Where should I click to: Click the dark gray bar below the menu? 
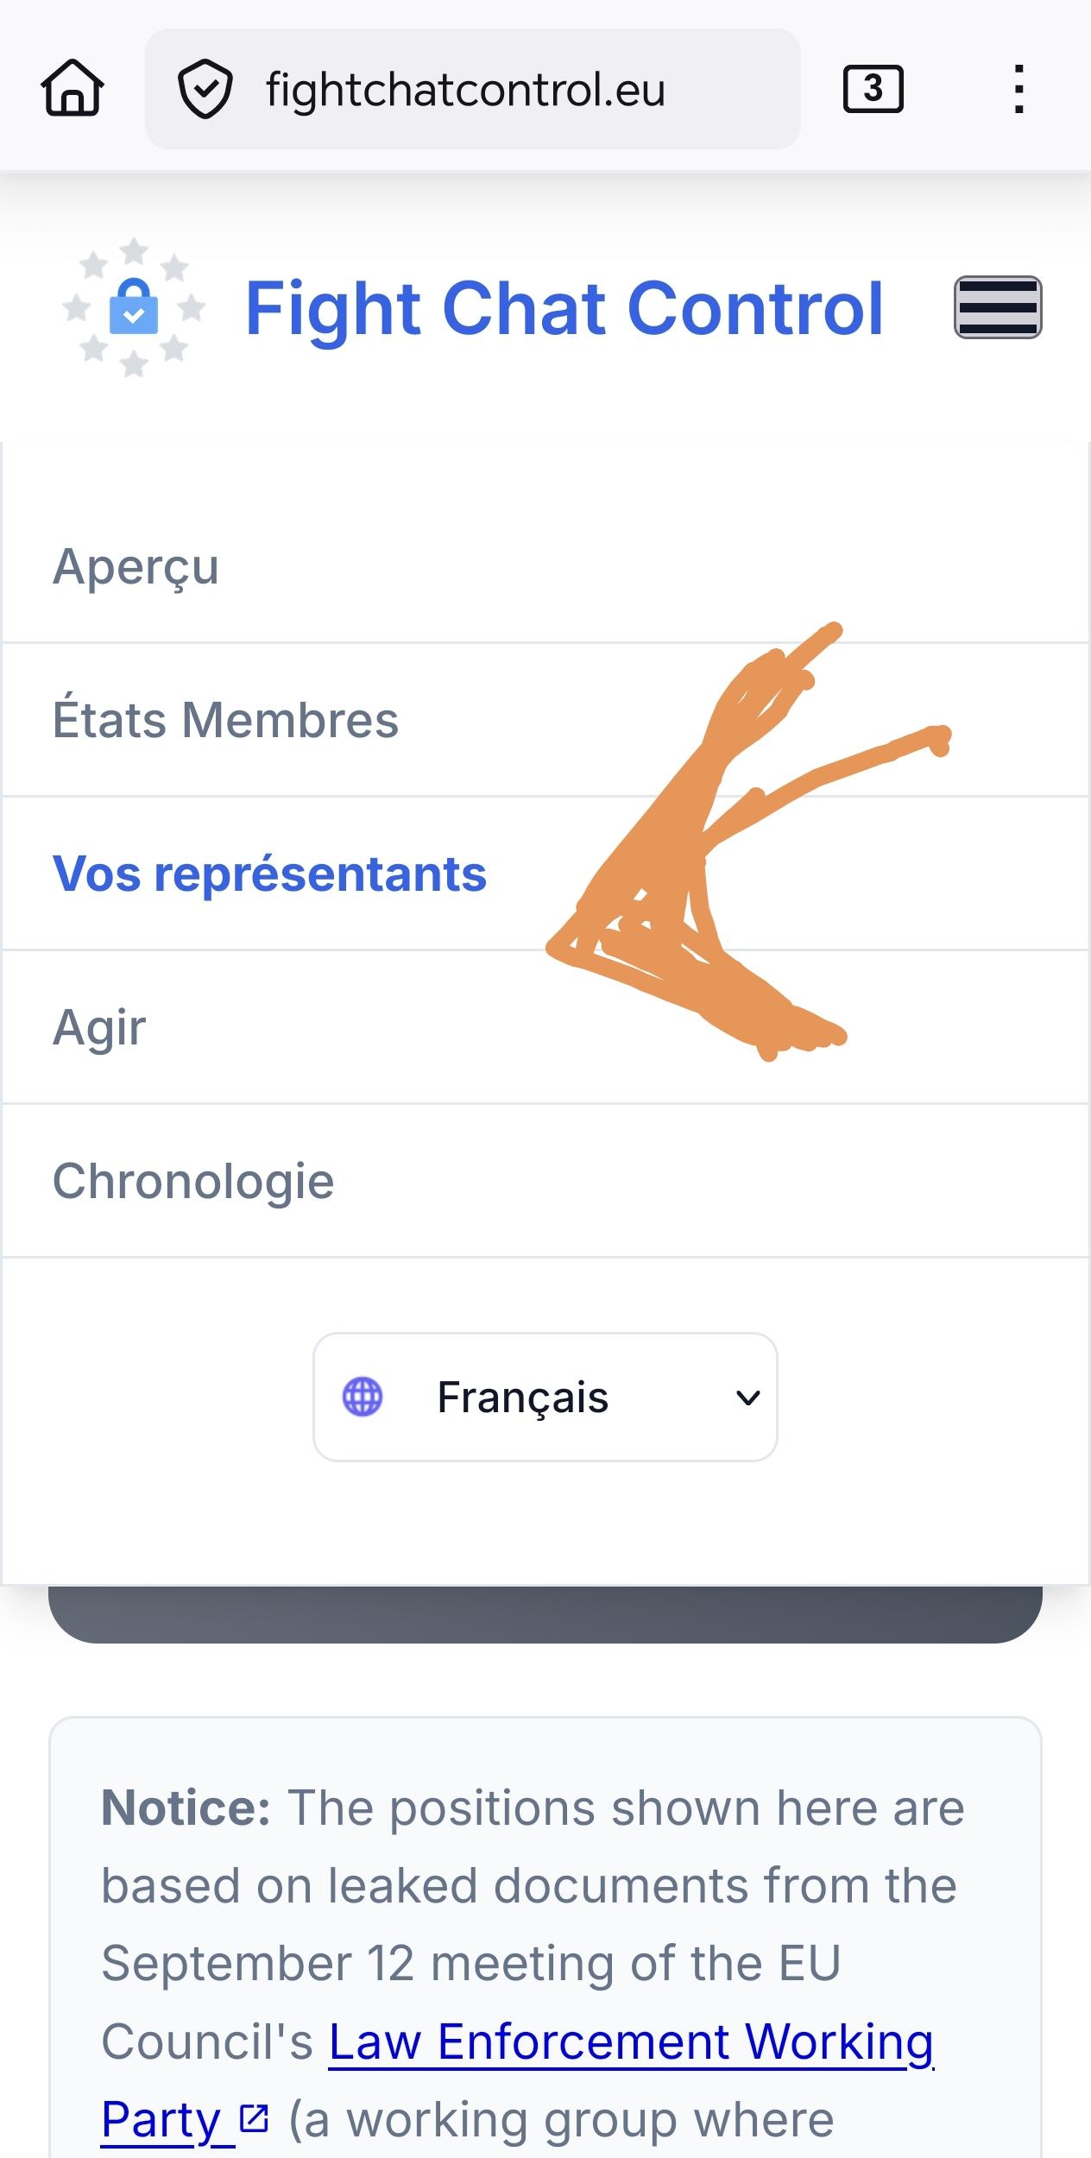[x=545, y=1614]
